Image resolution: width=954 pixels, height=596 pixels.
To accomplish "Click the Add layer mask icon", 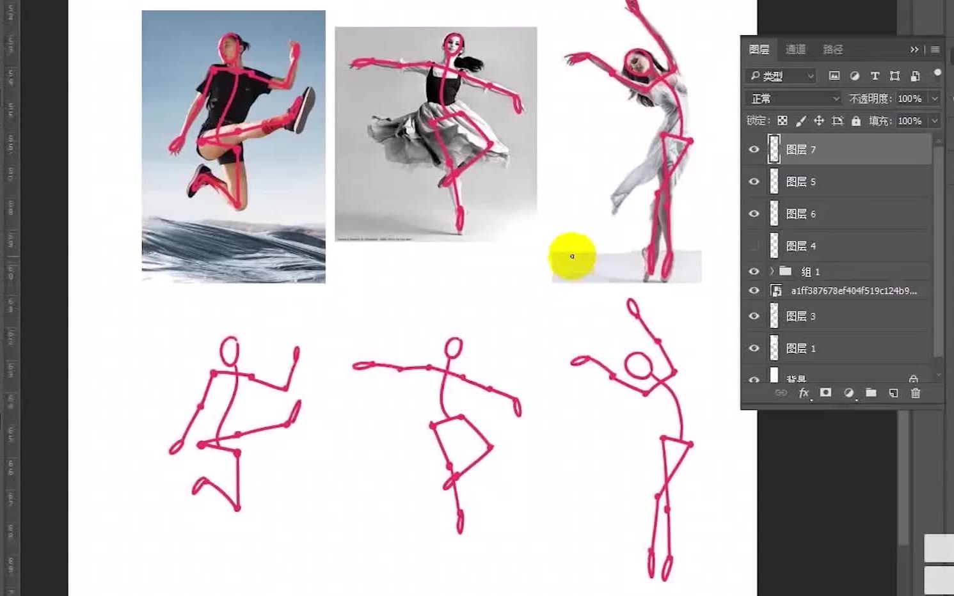I will (x=825, y=393).
